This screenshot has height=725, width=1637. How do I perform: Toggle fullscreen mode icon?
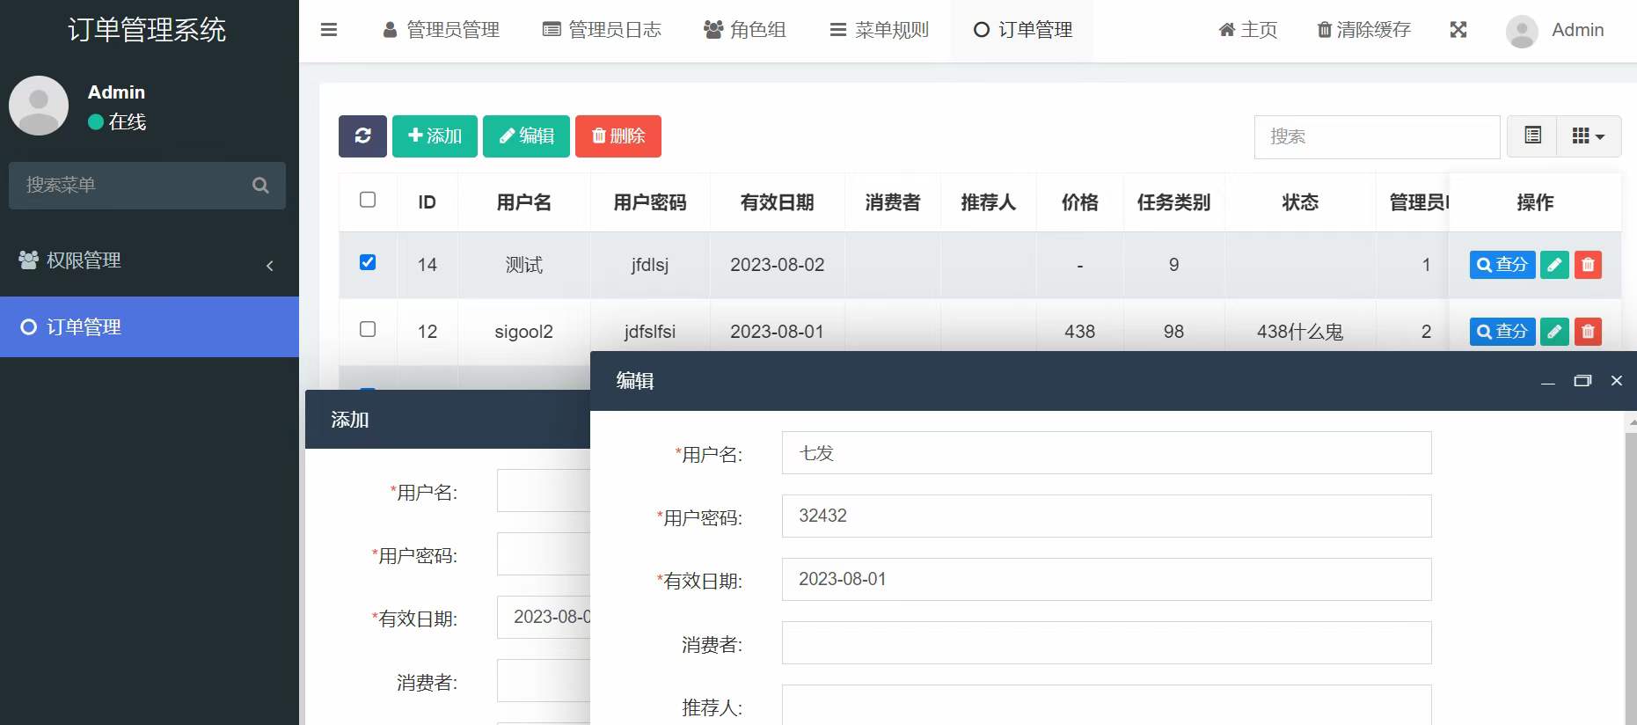click(x=1458, y=30)
